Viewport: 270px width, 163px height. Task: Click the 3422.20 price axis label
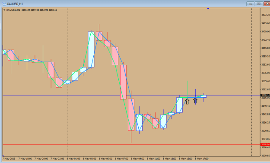(266, 15)
